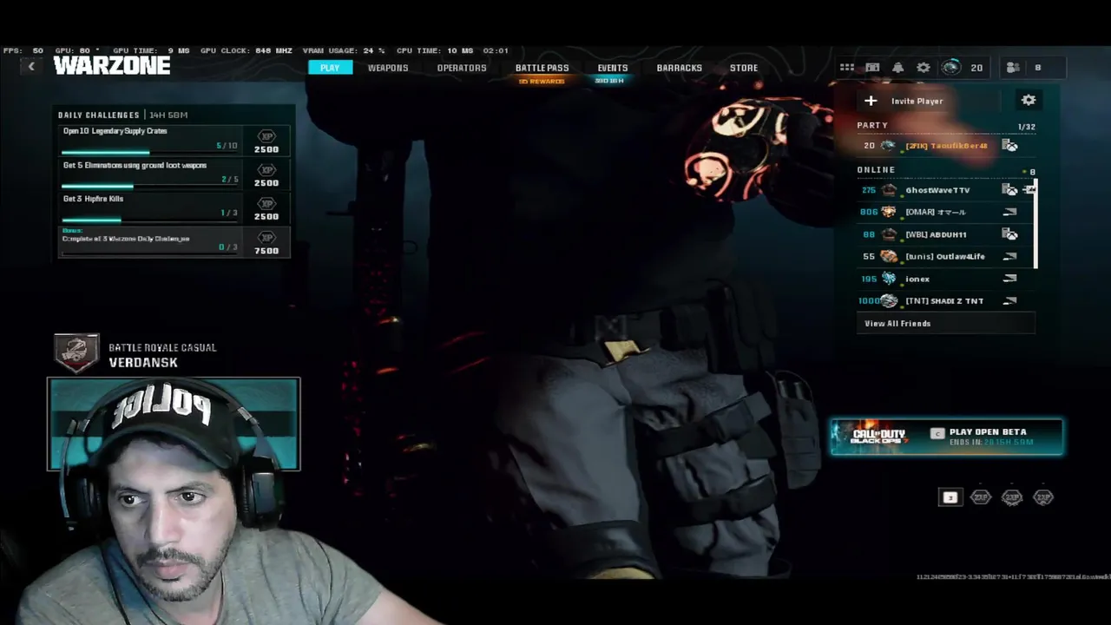This screenshot has width=1111, height=625.
Task: Click the key prompt box beside 2XP tokens
Action: pos(950,497)
